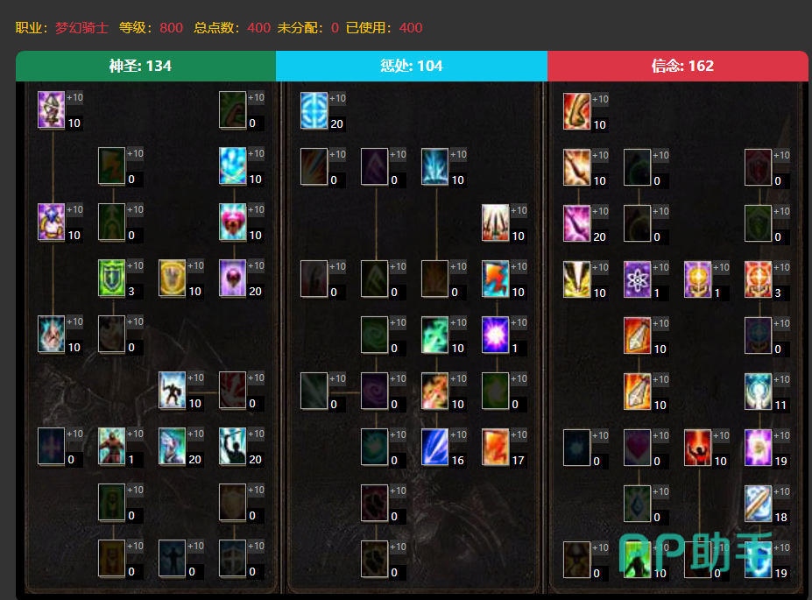
Task: Choose the glowing purple skill with 19 points
Action: click(x=759, y=448)
